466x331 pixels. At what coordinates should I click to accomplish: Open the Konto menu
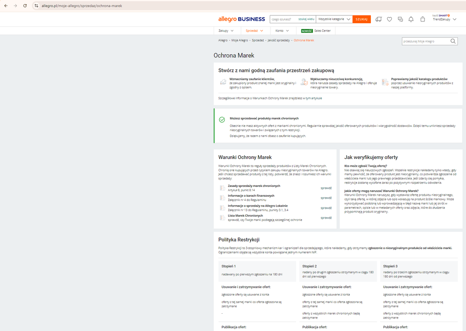click(282, 31)
